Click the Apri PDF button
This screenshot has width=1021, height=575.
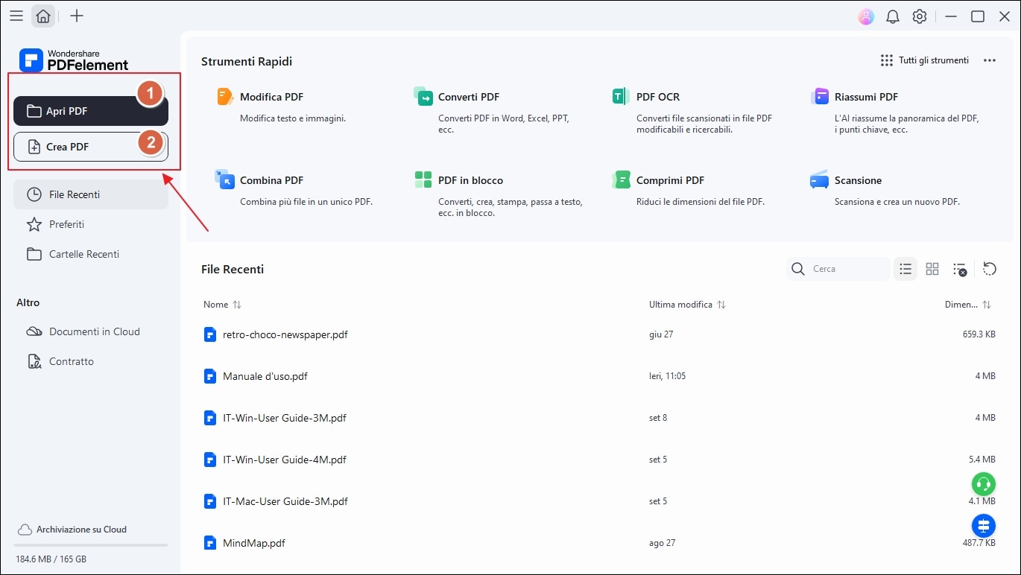[x=91, y=111]
